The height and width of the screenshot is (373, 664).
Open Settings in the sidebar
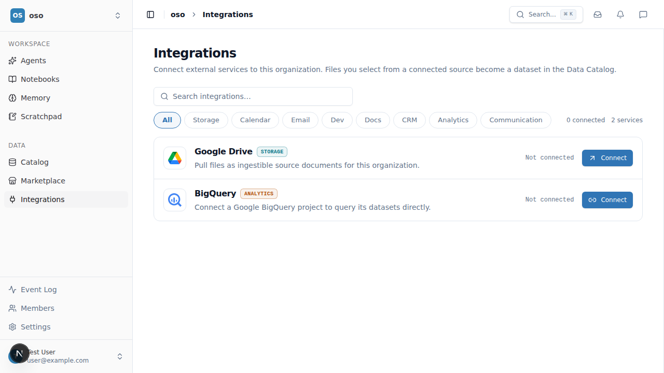(x=66, y=327)
